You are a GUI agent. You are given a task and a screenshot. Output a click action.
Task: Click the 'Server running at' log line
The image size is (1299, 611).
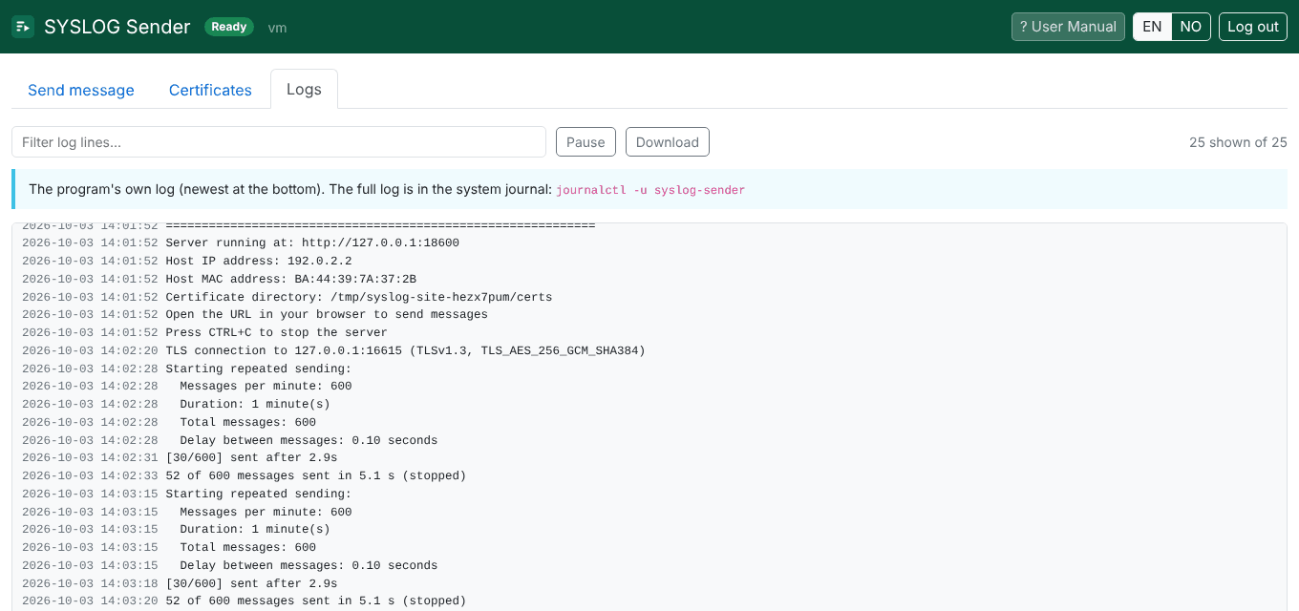[241, 243]
